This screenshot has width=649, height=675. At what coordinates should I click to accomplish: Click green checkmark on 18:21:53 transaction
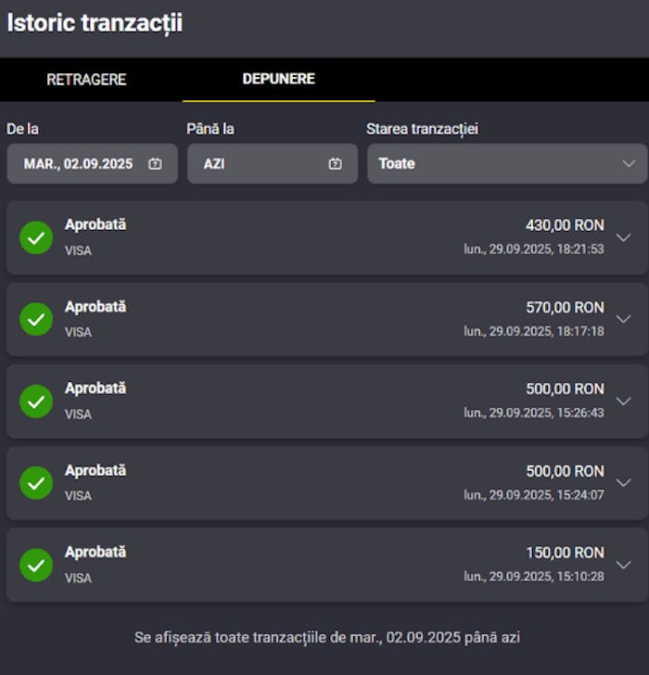(x=36, y=237)
